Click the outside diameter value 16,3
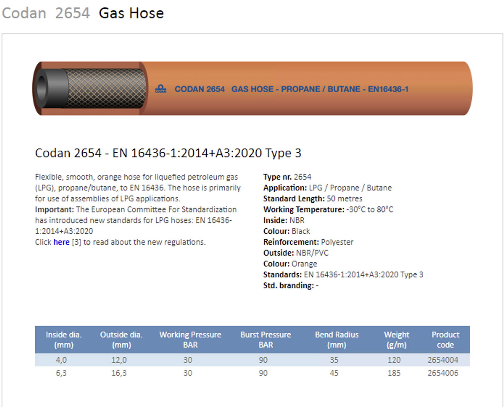The width and height of the screenshot is (504, 407). (x=119, y=373)
